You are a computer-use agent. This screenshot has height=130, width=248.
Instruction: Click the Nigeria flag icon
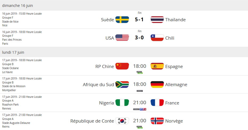pyautogui.click(x=122, y=103)
